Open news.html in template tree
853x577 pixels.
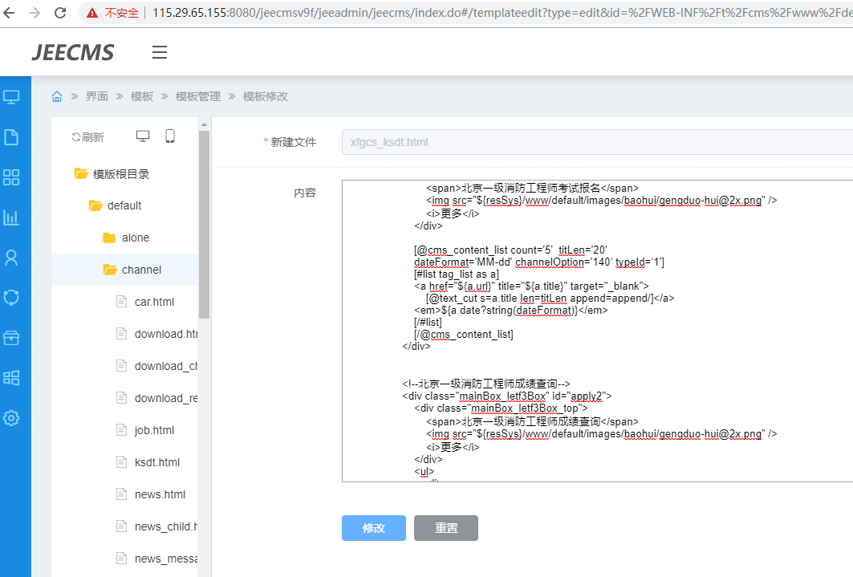tap(160, 494)
